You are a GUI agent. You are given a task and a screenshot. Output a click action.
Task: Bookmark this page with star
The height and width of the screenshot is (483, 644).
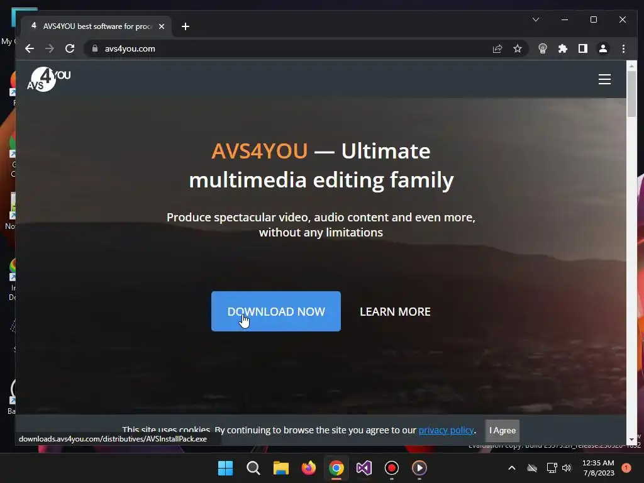click(x=518, y=48)
